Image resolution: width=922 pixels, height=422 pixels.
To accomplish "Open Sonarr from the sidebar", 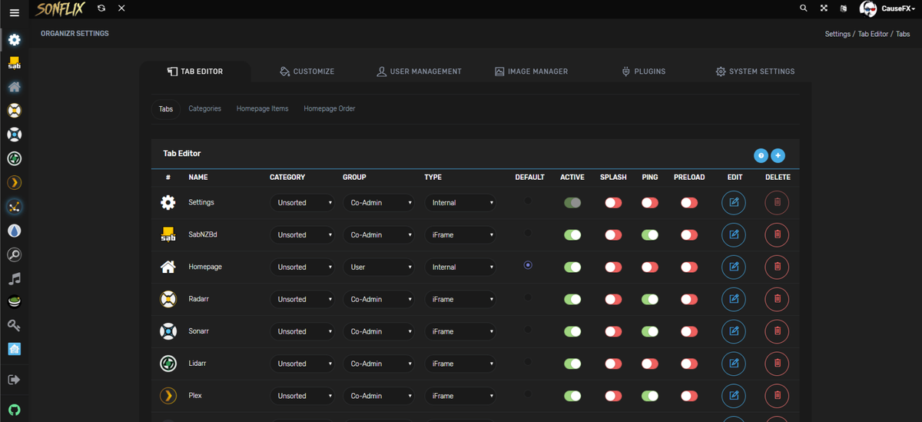I will pyautogui.click(x=14, y=135).
